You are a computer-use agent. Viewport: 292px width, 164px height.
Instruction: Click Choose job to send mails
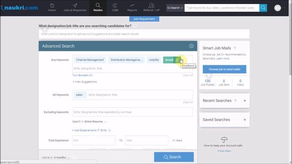pos(224,69)
